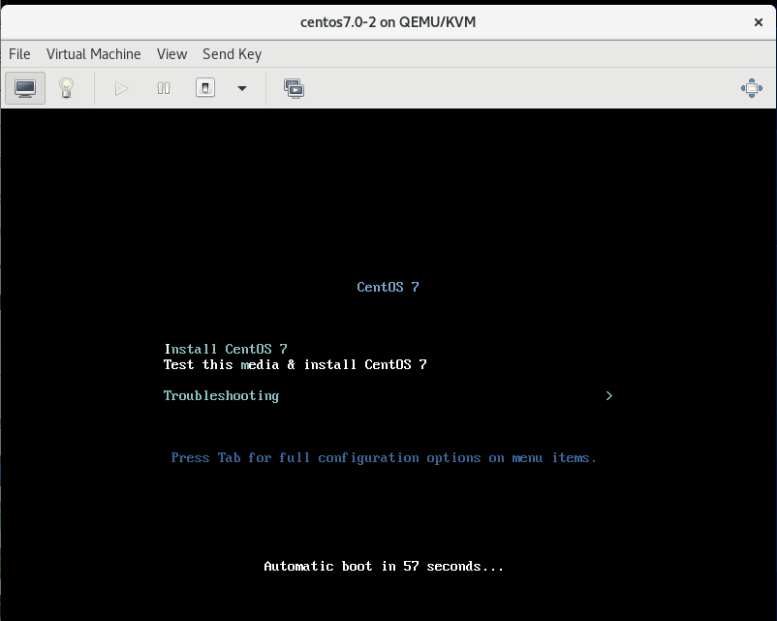Show the graphical console view
The image size is (777, 621).
coord(25,88)
